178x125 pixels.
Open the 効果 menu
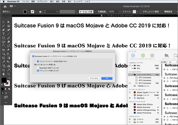[64, 2]
